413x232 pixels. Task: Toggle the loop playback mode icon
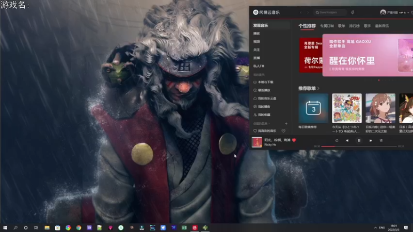(x=337, y=140)
